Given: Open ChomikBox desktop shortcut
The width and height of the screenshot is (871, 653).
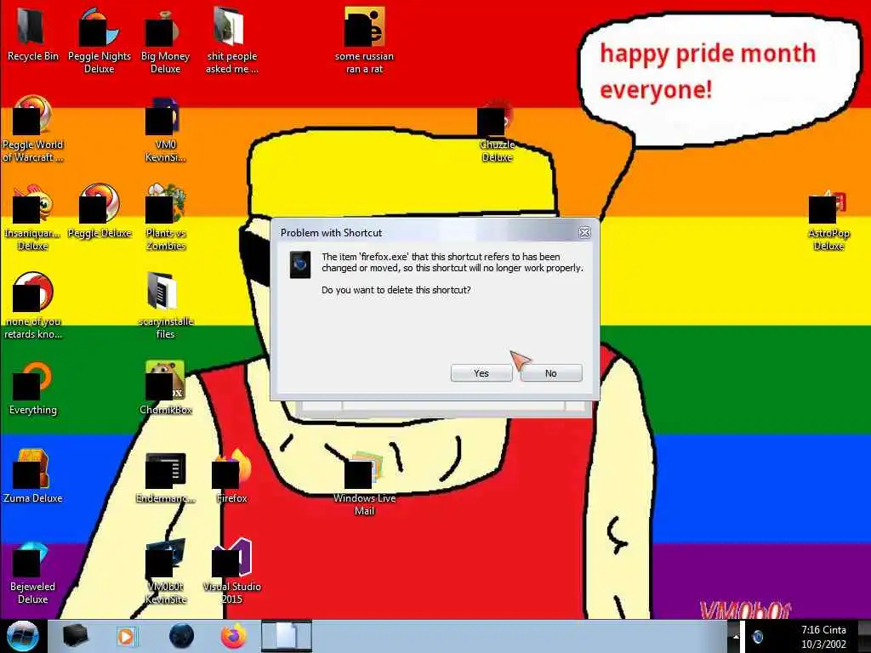Looking at the screenshot, I should [x=165, y=389].
